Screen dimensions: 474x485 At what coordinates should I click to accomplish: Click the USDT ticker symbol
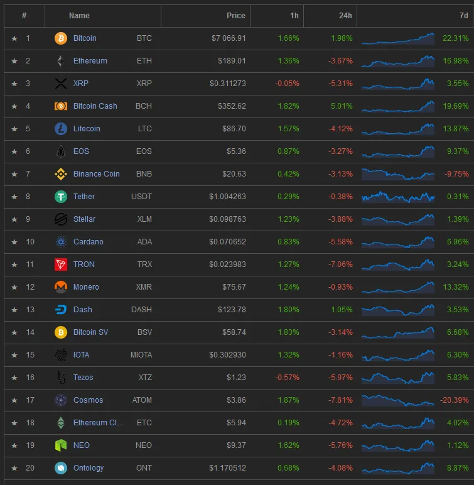(141, 197)
